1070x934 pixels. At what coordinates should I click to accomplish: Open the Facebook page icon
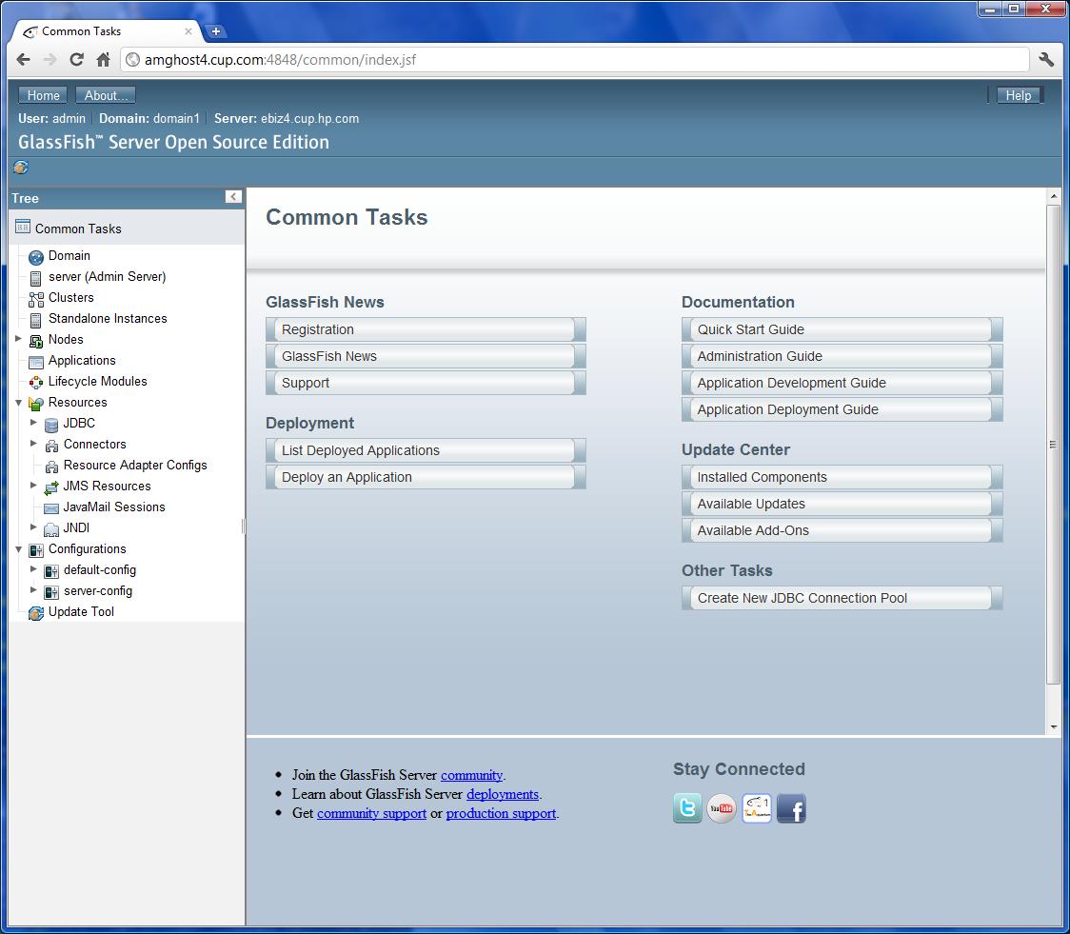click(x=791, y=808)
